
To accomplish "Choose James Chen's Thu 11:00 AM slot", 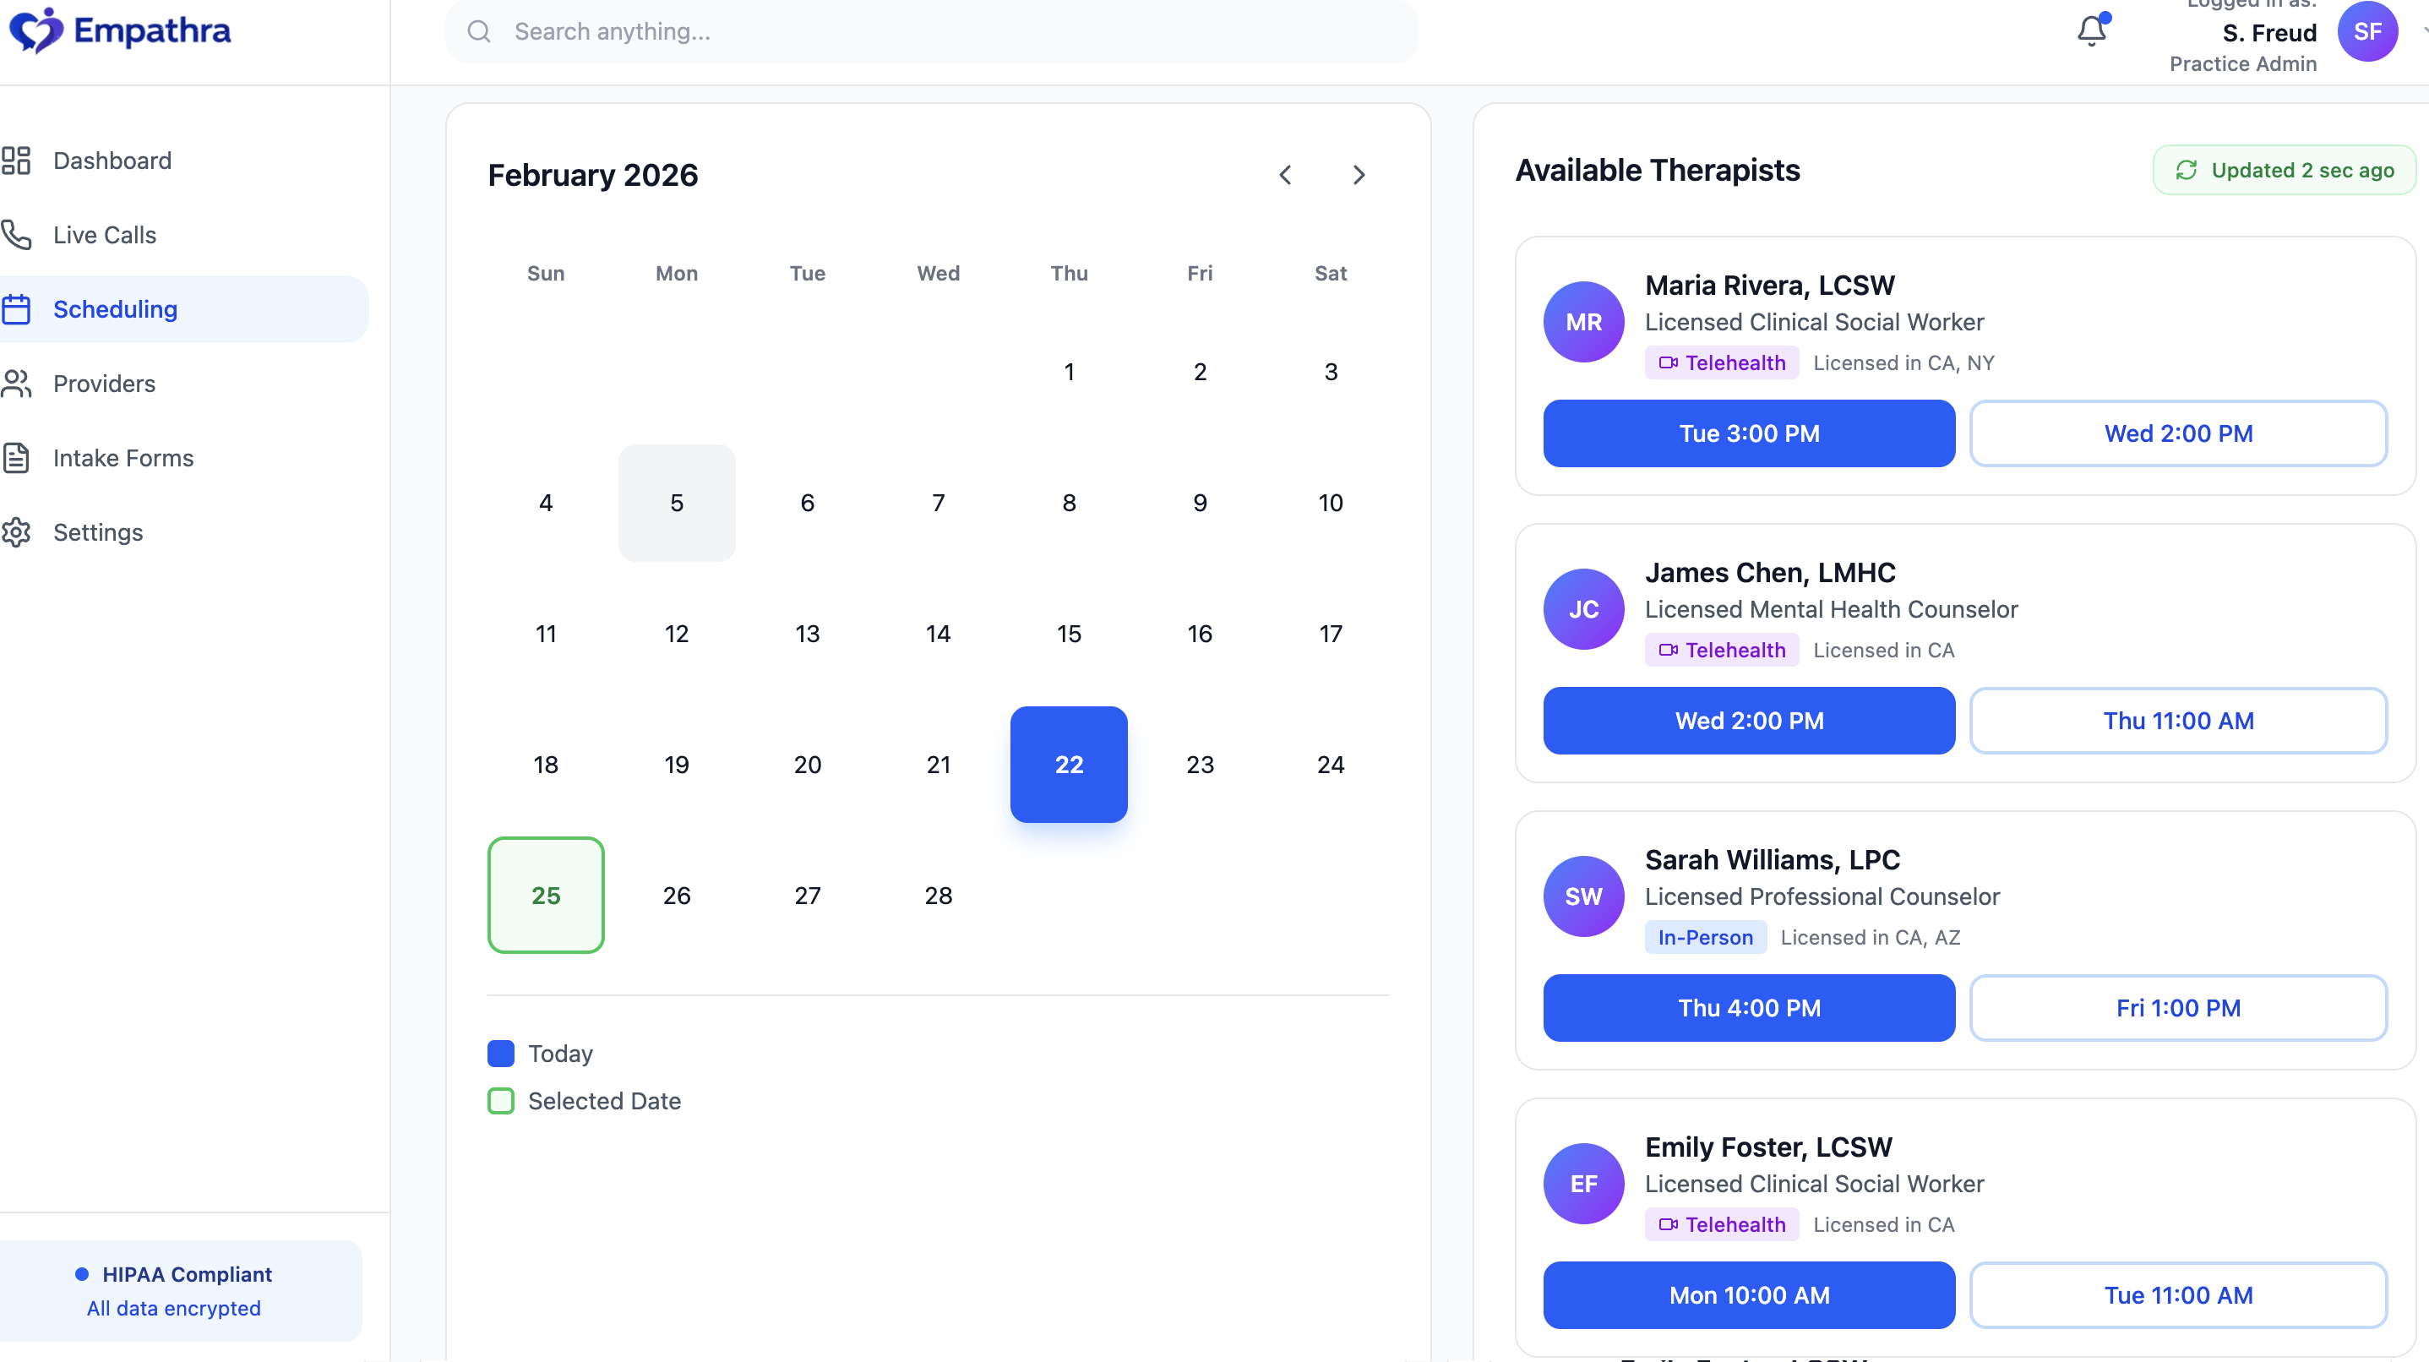I will (x=2179, y=721).
